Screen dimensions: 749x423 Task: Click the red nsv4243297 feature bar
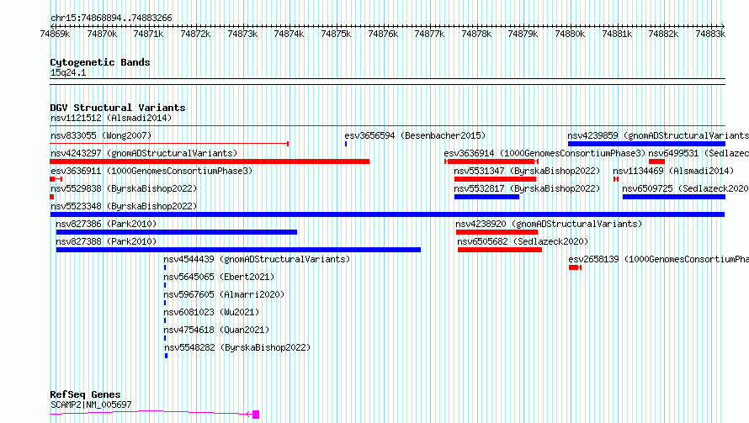pos(210,161)
